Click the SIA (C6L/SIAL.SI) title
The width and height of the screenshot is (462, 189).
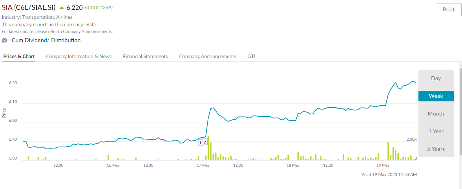click(29, 7)
